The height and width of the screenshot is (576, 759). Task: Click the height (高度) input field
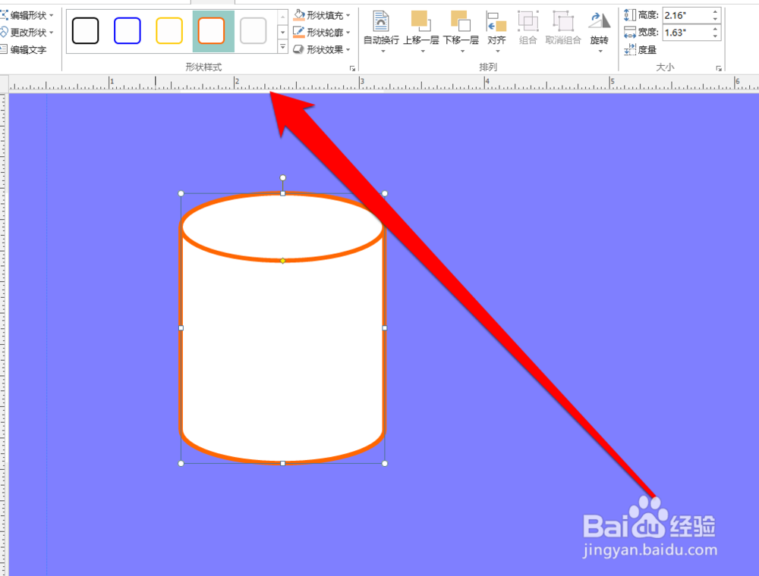[x=686, y=15]
